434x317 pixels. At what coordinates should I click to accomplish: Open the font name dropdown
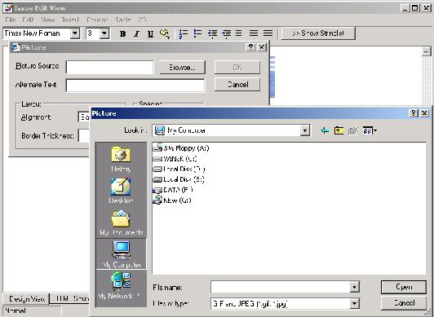coord(75,33)
